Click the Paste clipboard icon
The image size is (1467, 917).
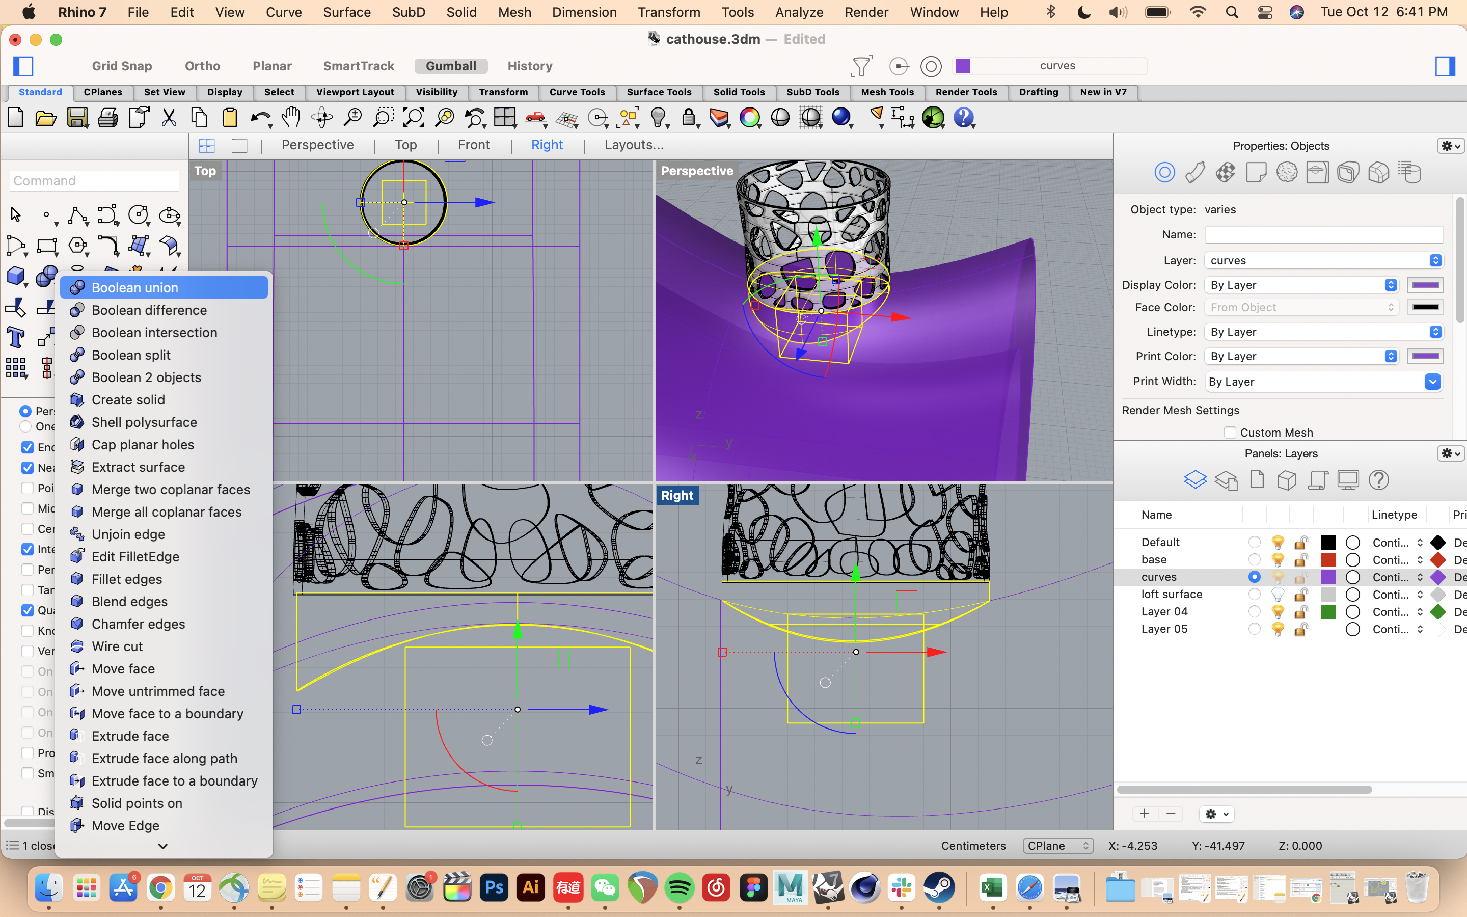pyautogui.click(x=230, y=118)
